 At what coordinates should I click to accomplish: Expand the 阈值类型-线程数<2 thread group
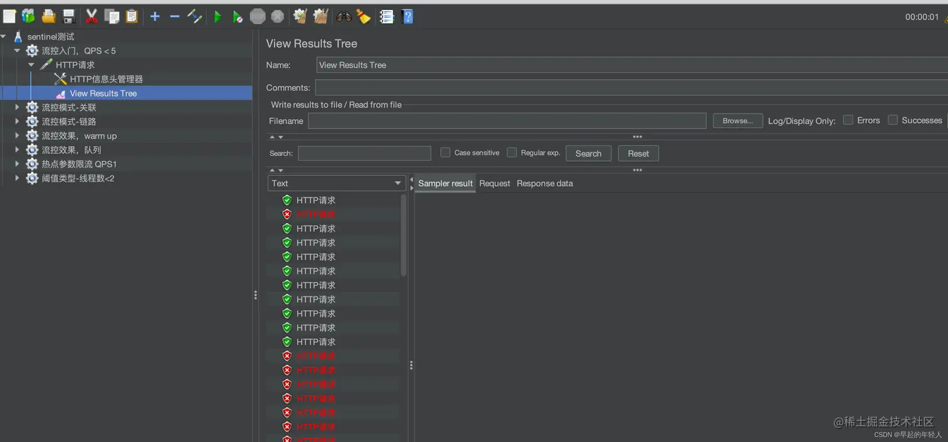click(x=18, y=178)
